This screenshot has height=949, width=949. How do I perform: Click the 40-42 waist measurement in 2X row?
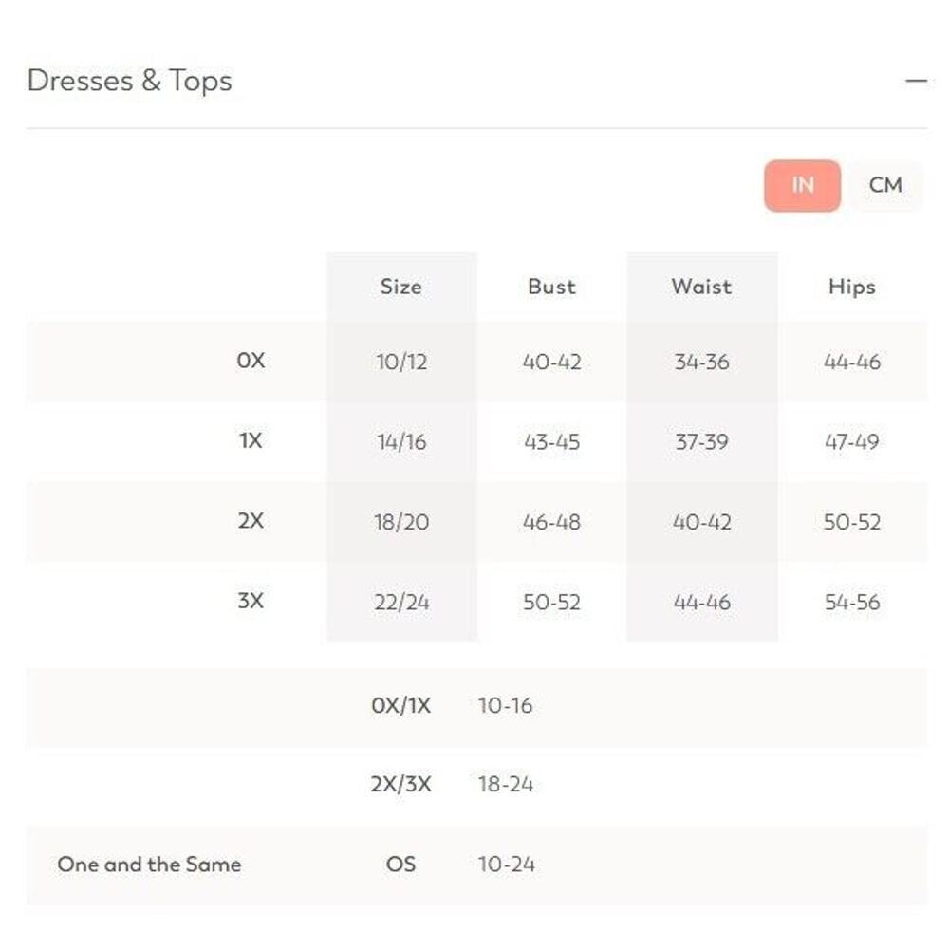[x=701, y=522]
